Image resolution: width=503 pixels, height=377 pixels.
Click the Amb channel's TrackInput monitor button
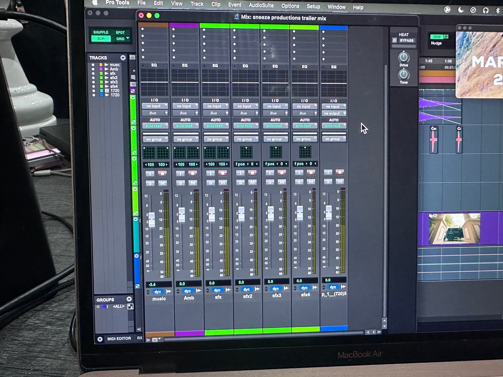tap(180, 173)
